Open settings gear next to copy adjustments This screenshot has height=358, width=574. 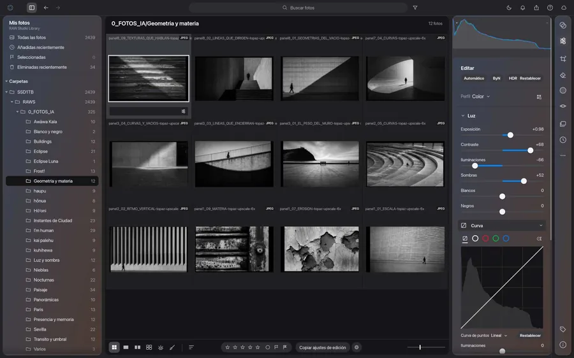(x=357, y=347)
